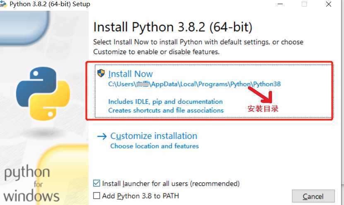Click the UAC shield icon beside Install Now
The width and height of the screenshot is (344, 205).
pos(101,73)
